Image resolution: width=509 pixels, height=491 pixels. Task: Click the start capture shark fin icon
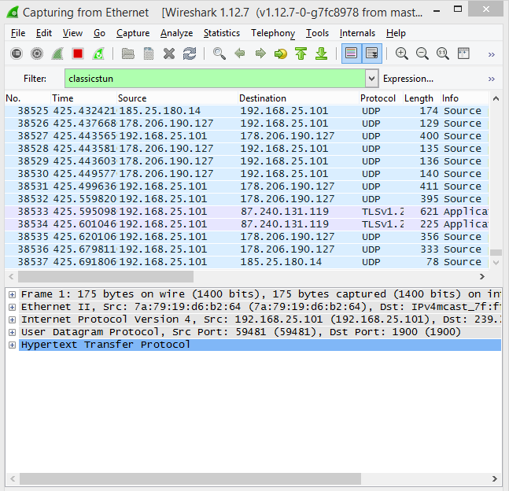(x=57, y=54)
